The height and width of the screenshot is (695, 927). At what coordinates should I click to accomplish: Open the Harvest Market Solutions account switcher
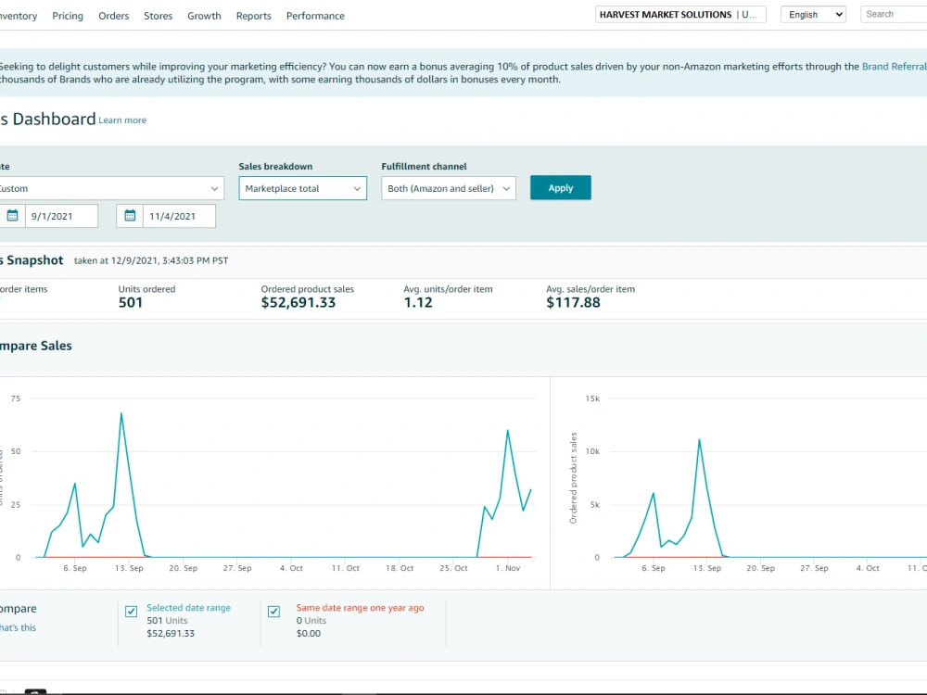[680, 14]
